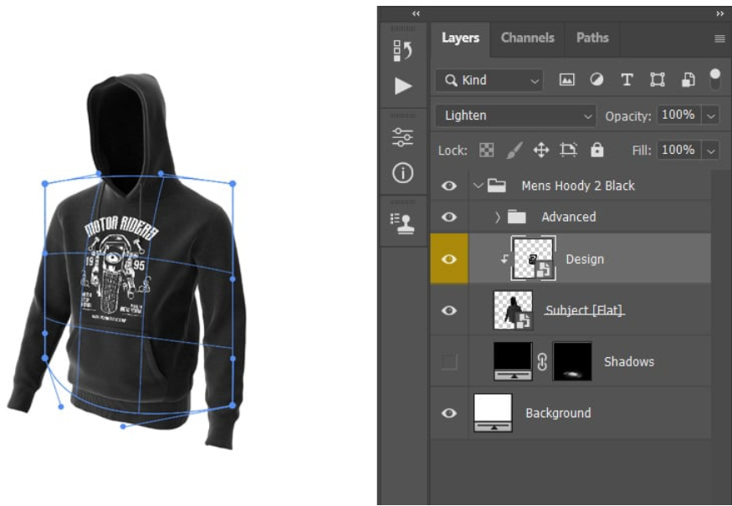Click the Fill 100% value field

[x=678, y=151]
